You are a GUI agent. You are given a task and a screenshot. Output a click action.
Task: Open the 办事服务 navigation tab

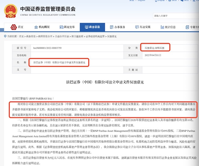coord(117,27)
